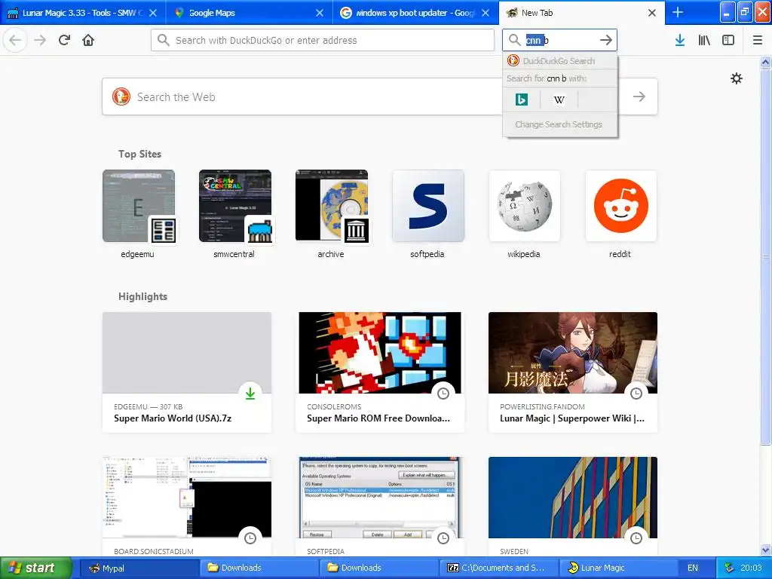Click the Top Sites heading
The height and width of the screenshot is (579, 772).
point(139,154)
